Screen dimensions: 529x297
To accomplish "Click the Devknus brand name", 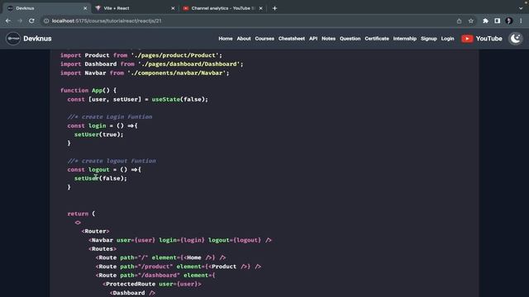I will pos(37,39).
